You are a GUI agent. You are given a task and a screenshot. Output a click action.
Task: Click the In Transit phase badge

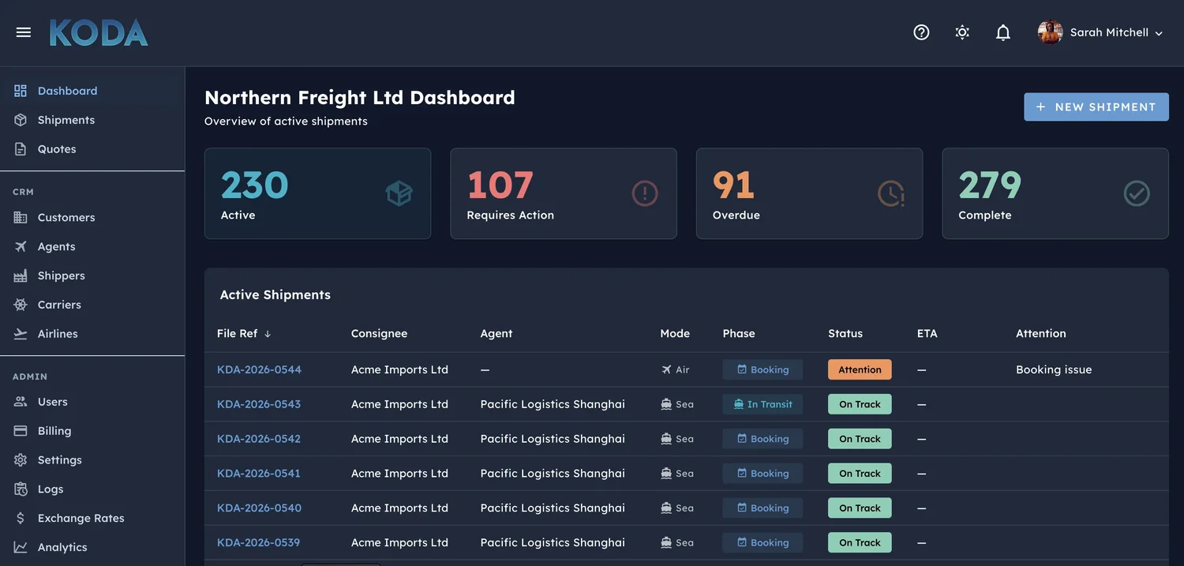(762, 404)
